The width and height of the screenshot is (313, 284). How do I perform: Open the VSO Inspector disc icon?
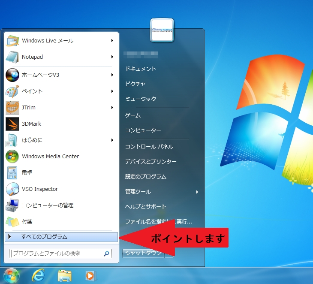click(12, 189)
